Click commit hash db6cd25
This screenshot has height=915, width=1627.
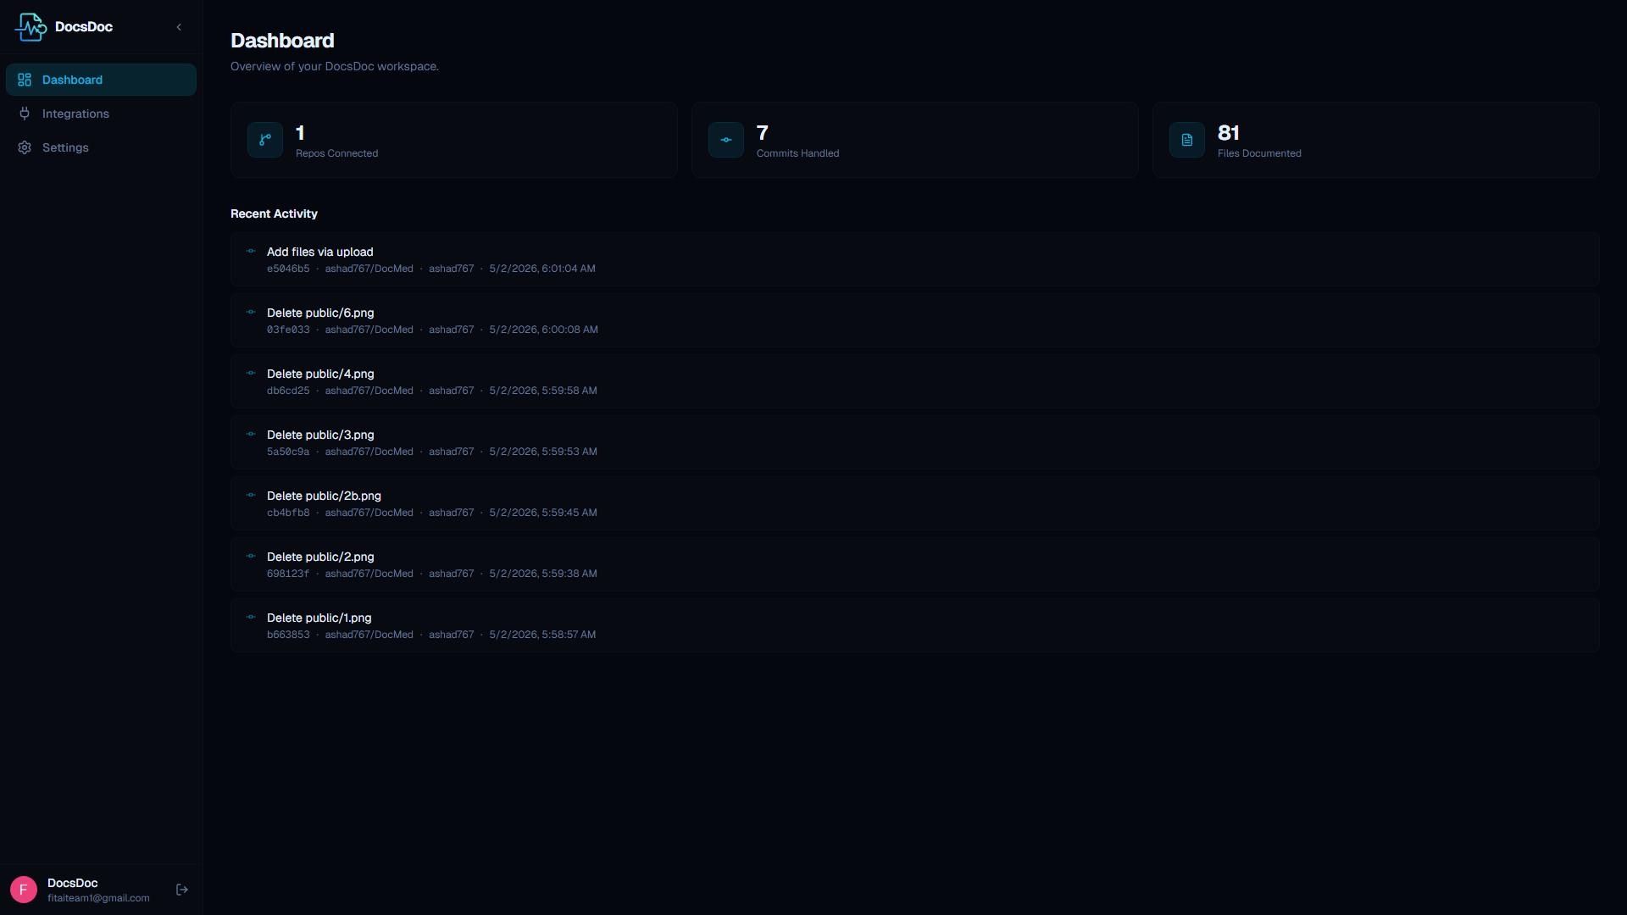[x=288, y=391]
